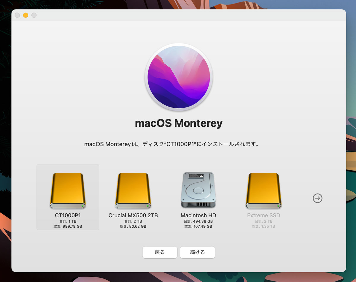Select the Macintosh HD internal drive icon

pos(198,190)
